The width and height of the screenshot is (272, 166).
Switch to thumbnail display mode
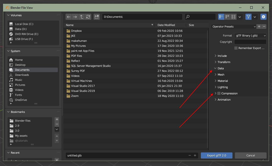click(233, 17)
